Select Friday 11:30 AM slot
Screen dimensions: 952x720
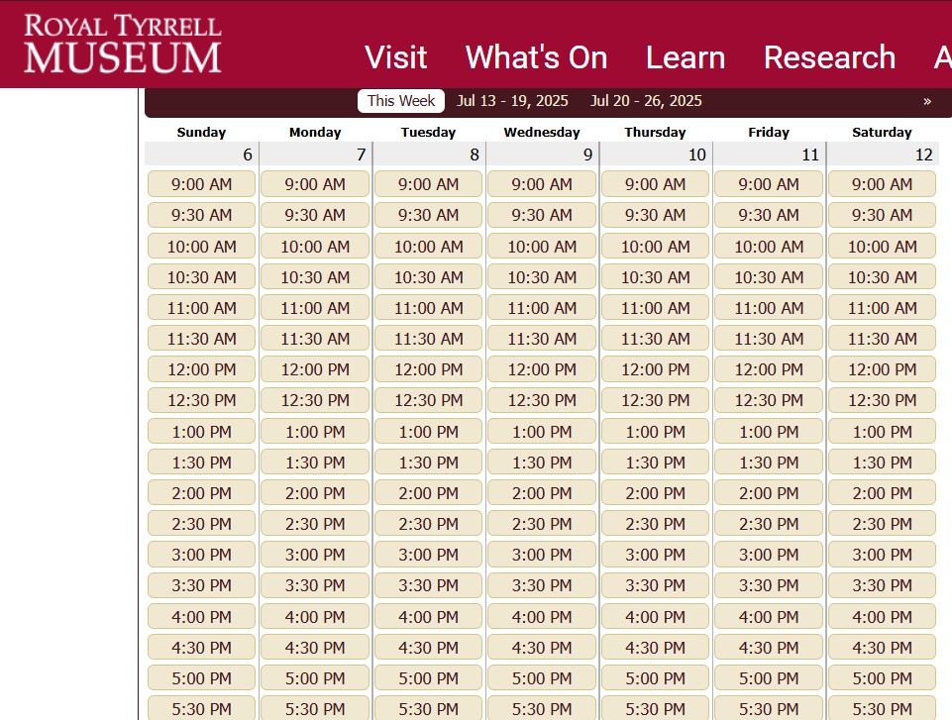tap(769, 339)
